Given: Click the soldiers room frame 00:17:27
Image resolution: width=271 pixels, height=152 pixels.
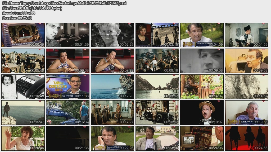Looking at the screenshot, I should 112,112.
